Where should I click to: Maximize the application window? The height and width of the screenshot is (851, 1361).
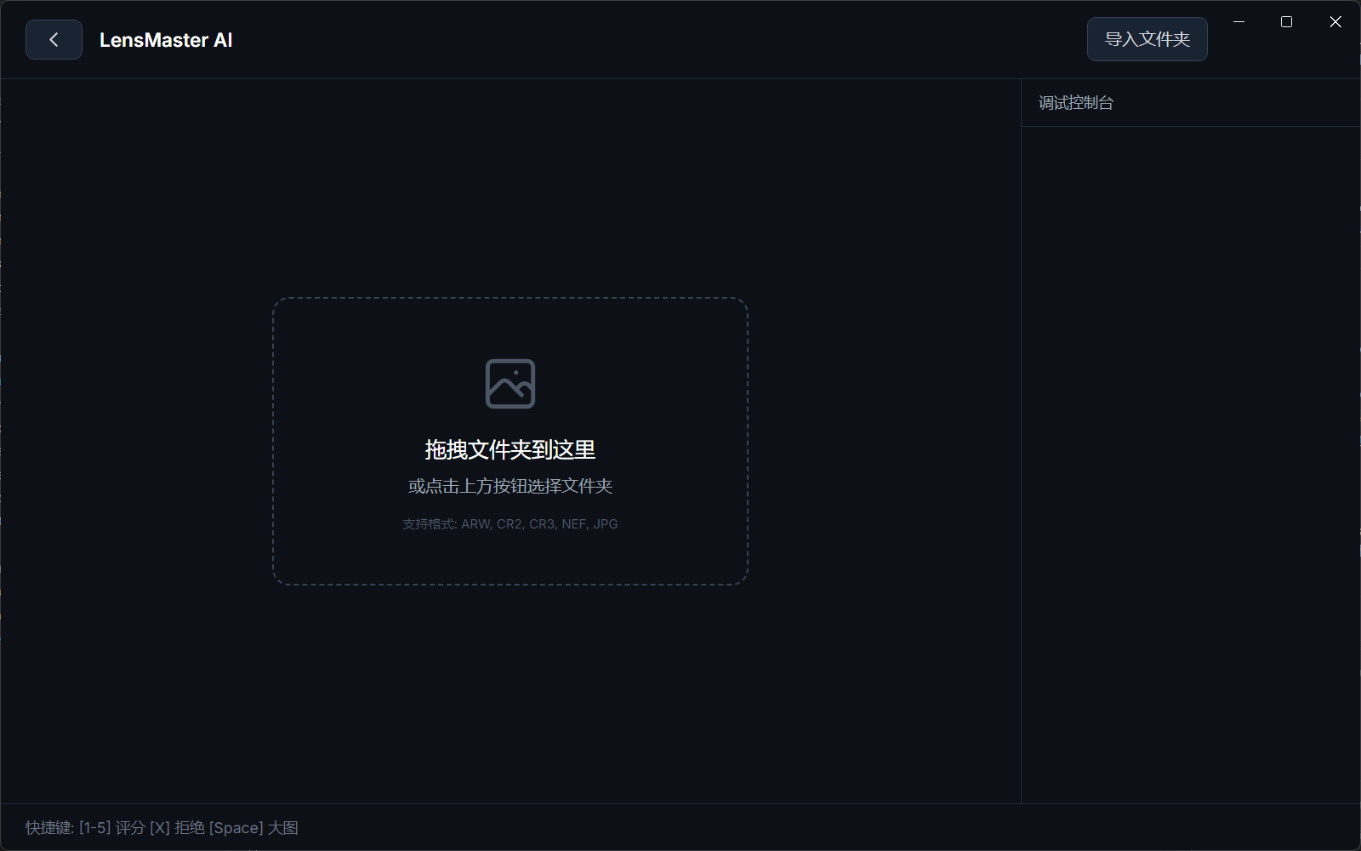pos(1286,22)
